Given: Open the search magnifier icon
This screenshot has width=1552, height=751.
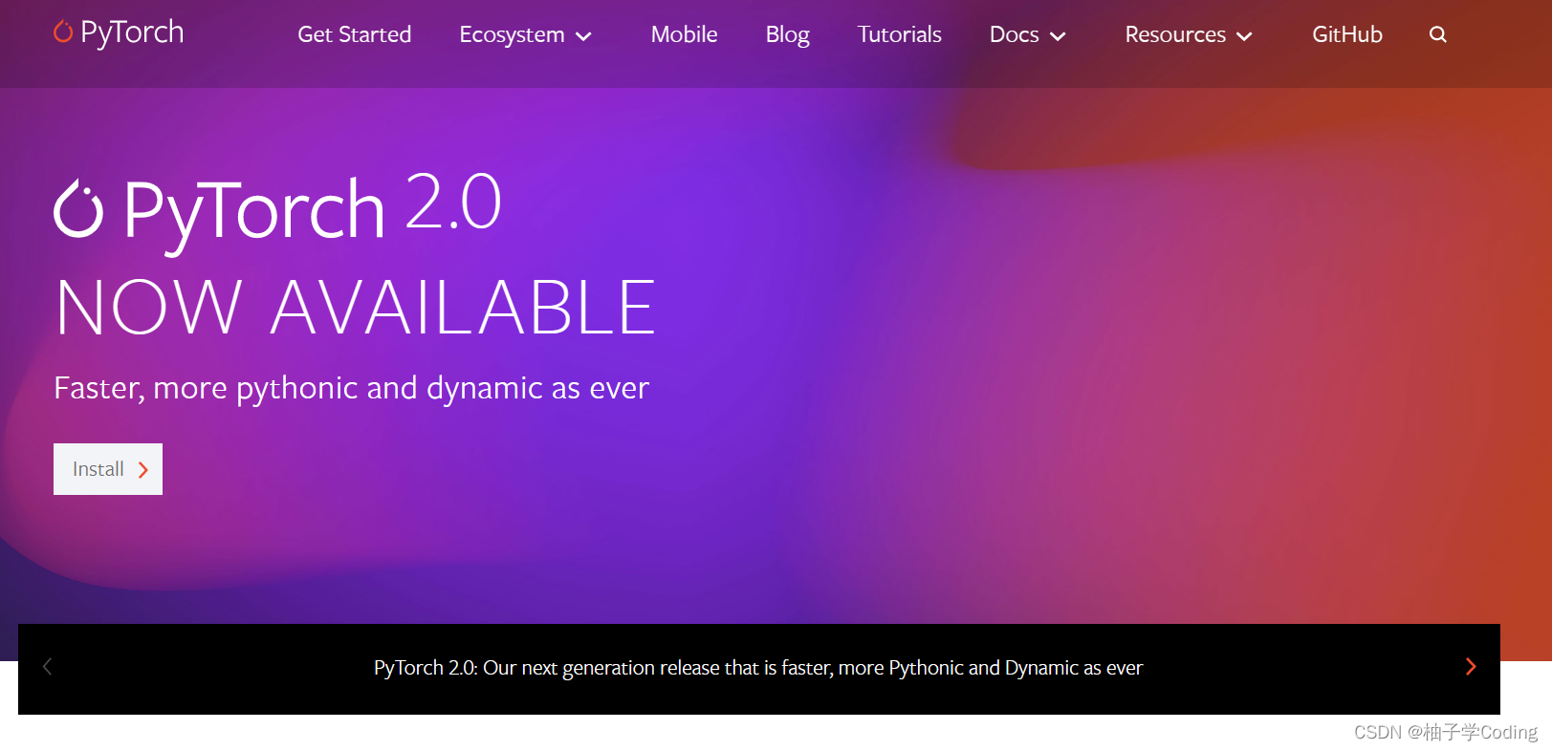Looking at the screenshot, I should 1437,34.
